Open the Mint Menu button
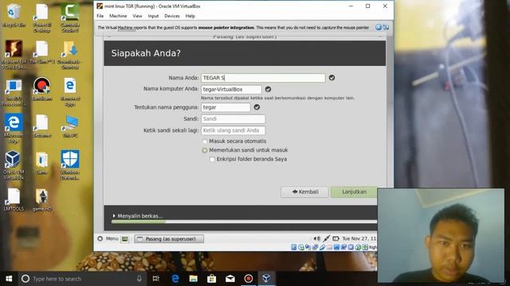The image size is (510, 286). tap(108, 238)
